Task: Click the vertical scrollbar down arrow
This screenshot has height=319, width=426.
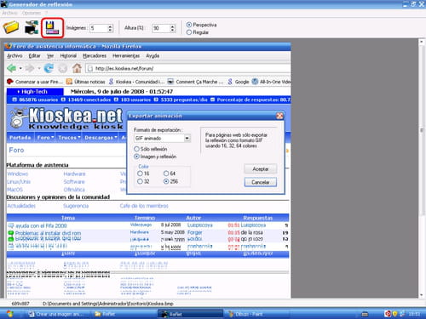Action: pos(422,295)
